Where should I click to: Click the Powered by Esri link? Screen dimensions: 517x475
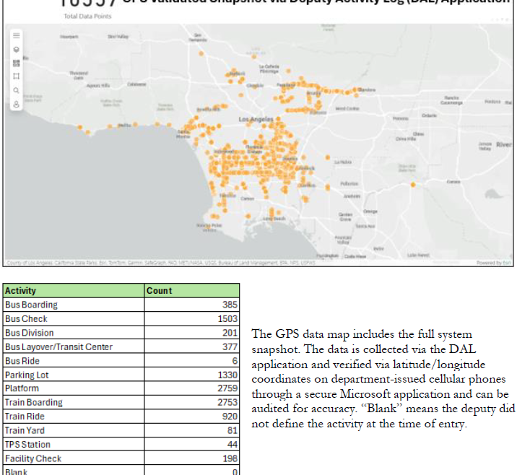493,263
